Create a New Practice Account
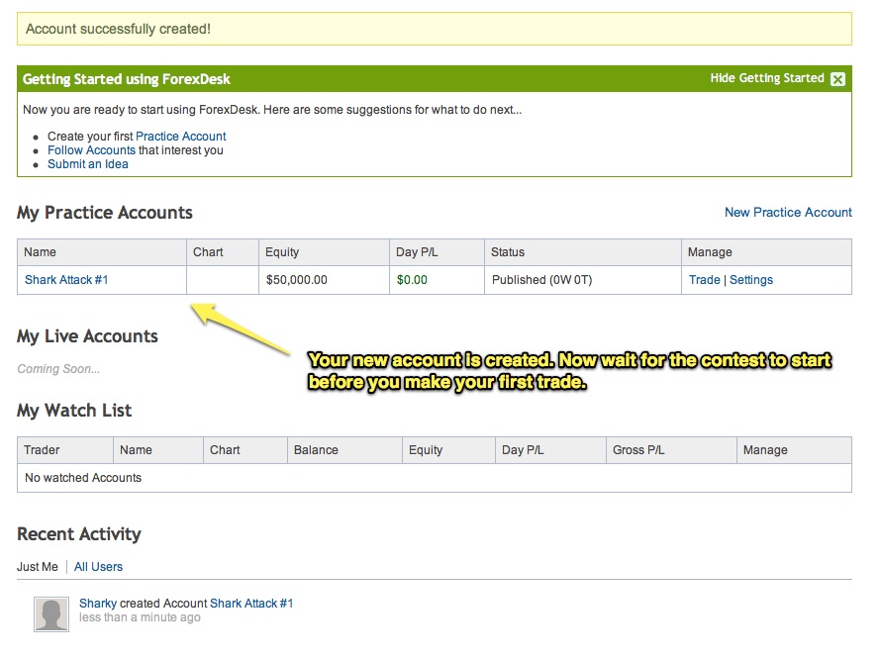 point(788,213)
